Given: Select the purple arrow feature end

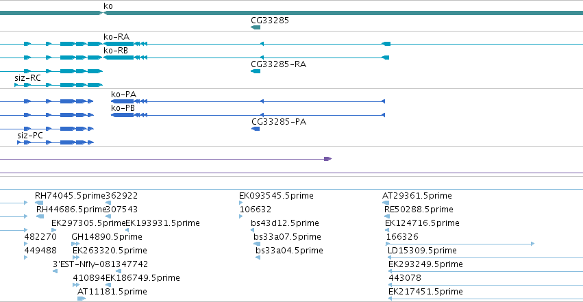Looking at the screenshot, I should tap(327, 159).
